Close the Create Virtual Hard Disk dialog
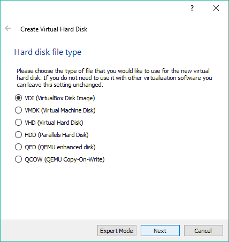Viewport: 229px width, 242px height. (x=216, y=8)
